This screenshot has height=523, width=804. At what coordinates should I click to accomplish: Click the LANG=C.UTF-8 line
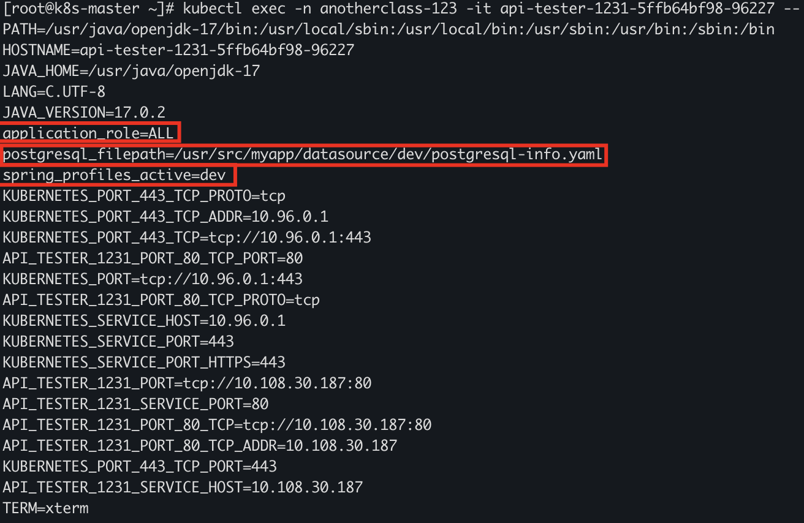[54, 92]
